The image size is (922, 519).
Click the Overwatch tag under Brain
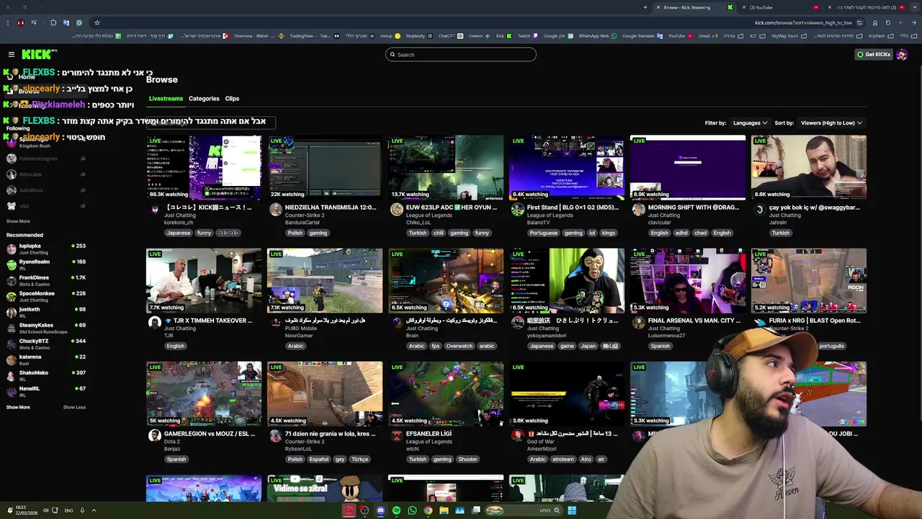(x=459, y=346)
